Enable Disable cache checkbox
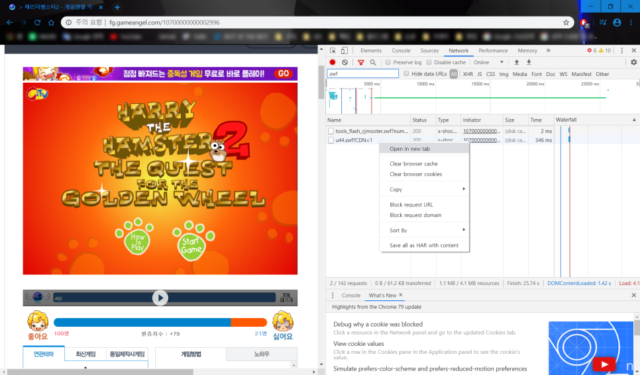Viewport: 640px width, 375px height. tap(429, 62)
